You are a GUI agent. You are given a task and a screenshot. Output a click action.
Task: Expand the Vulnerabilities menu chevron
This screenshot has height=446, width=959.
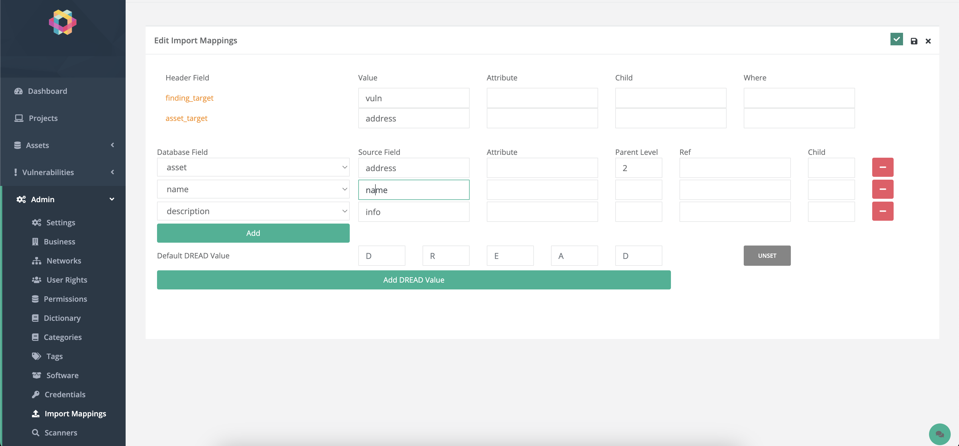coord(112,172)
